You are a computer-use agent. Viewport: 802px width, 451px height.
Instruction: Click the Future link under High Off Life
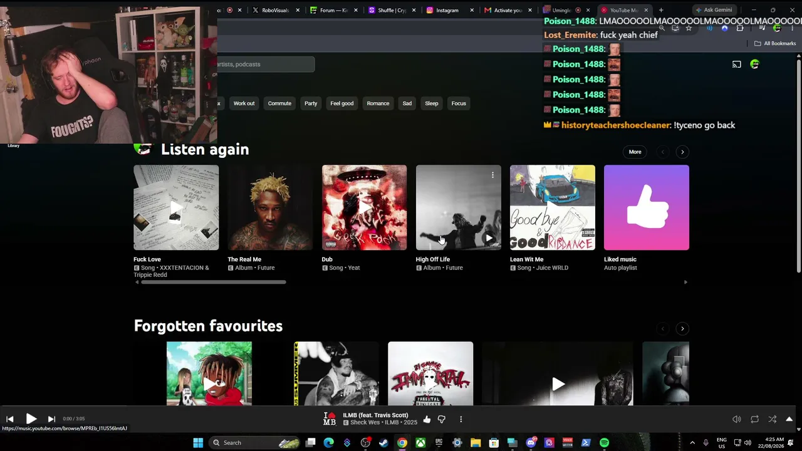tap(454, 267)
